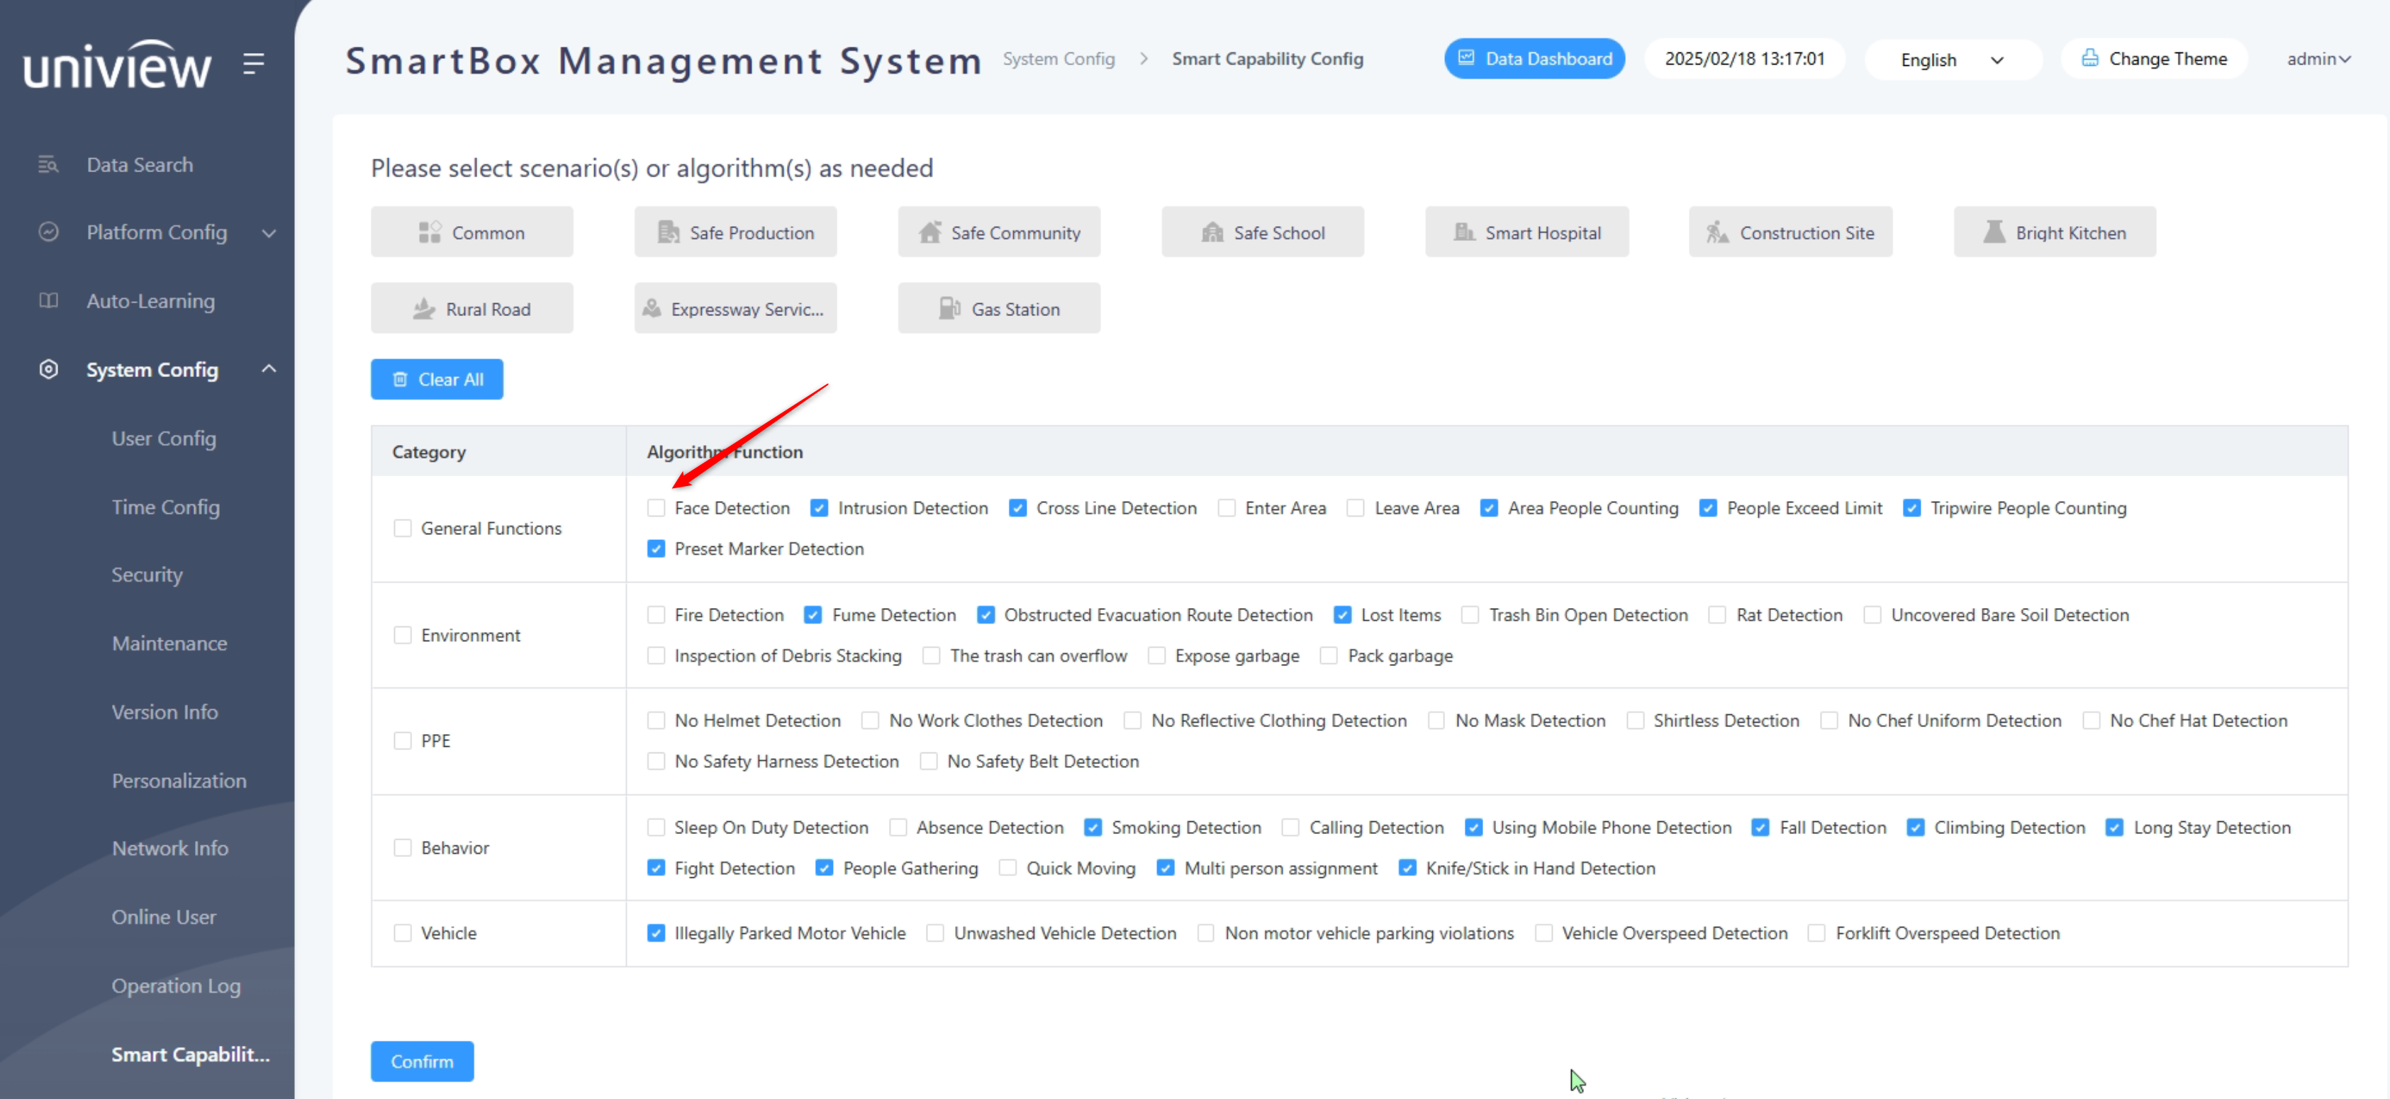Open the Data Dashboard
2390x1099 pixels.
coord(1534,58)
